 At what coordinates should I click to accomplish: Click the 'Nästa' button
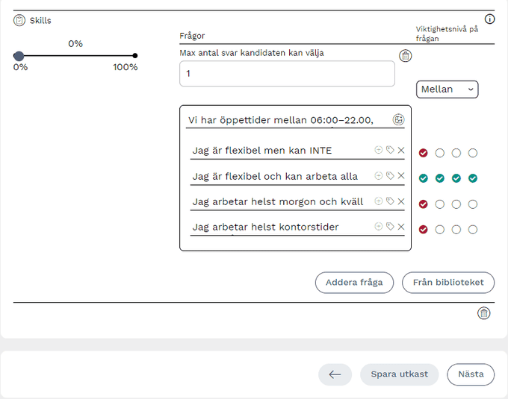click(x=471, y=374)
